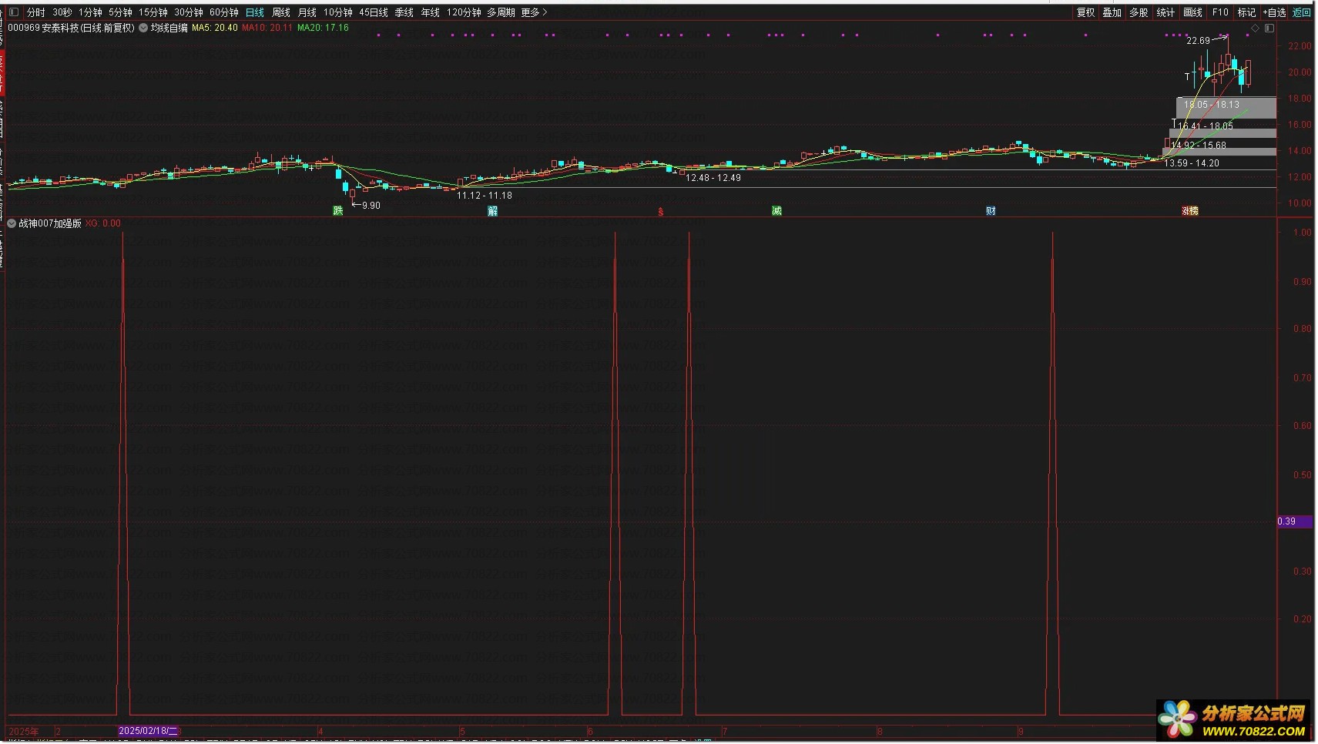Click the 2025/02/18 date label on timeline
Viewport: 1318px width, 744px height.
(x=148, y=731)
